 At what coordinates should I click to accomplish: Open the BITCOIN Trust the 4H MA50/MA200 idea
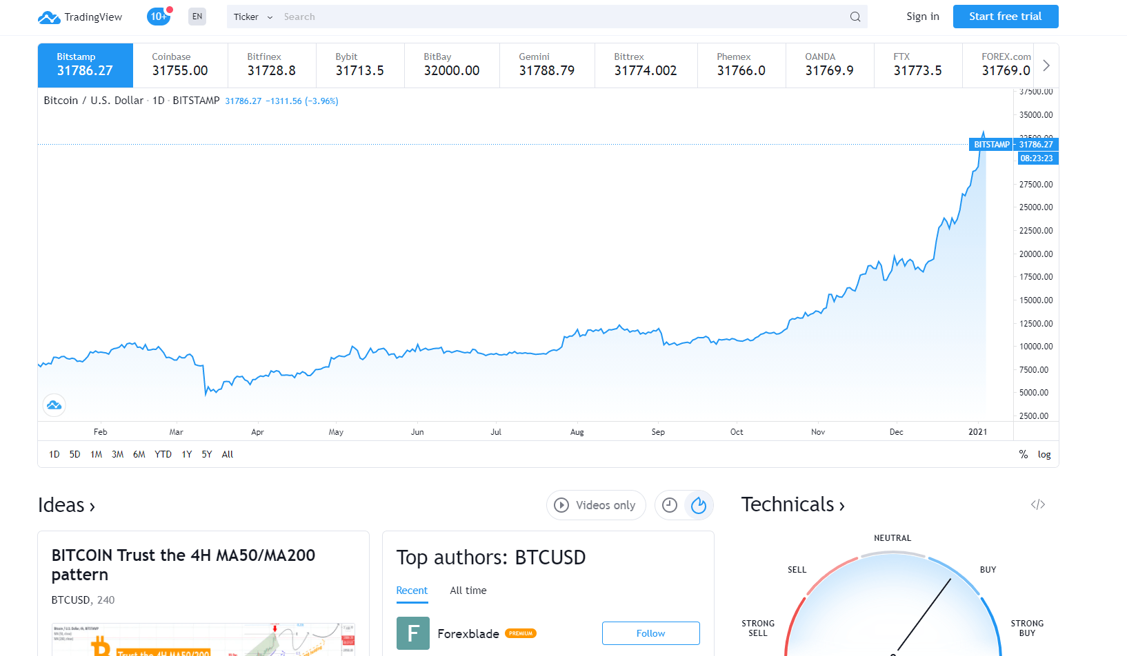(183, 565)
